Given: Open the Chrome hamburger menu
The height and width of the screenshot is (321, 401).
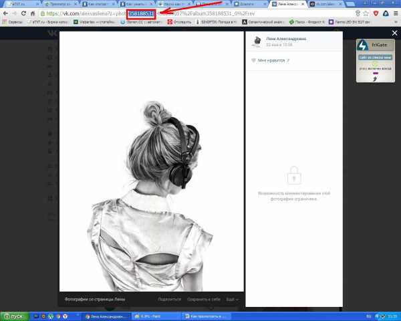Looking at the screenshot, I should tap(396, 13).
